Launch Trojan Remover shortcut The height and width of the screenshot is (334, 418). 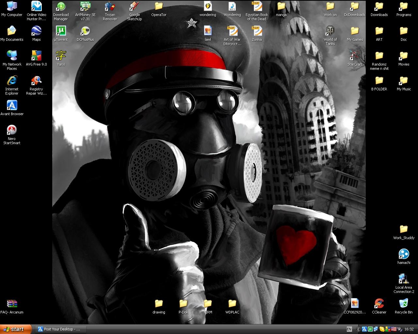[110, 11]
